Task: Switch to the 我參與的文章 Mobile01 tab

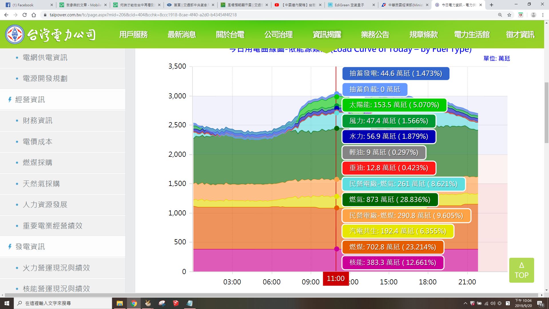Action: 83,5
